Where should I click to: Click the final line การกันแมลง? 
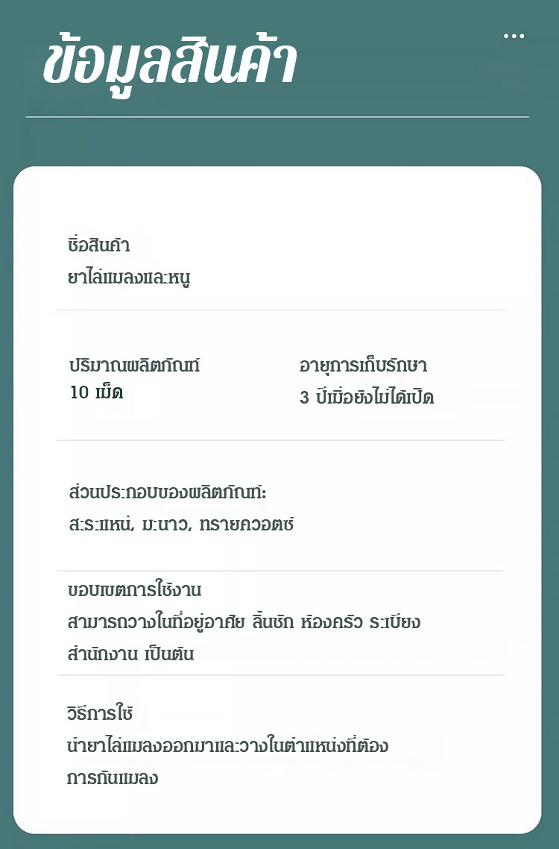(x=113, y=778)
